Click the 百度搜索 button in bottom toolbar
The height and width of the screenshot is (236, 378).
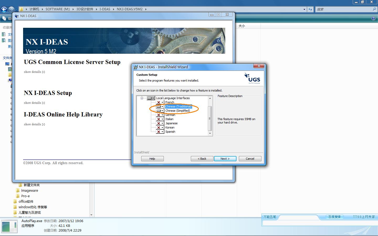[334, 217]
